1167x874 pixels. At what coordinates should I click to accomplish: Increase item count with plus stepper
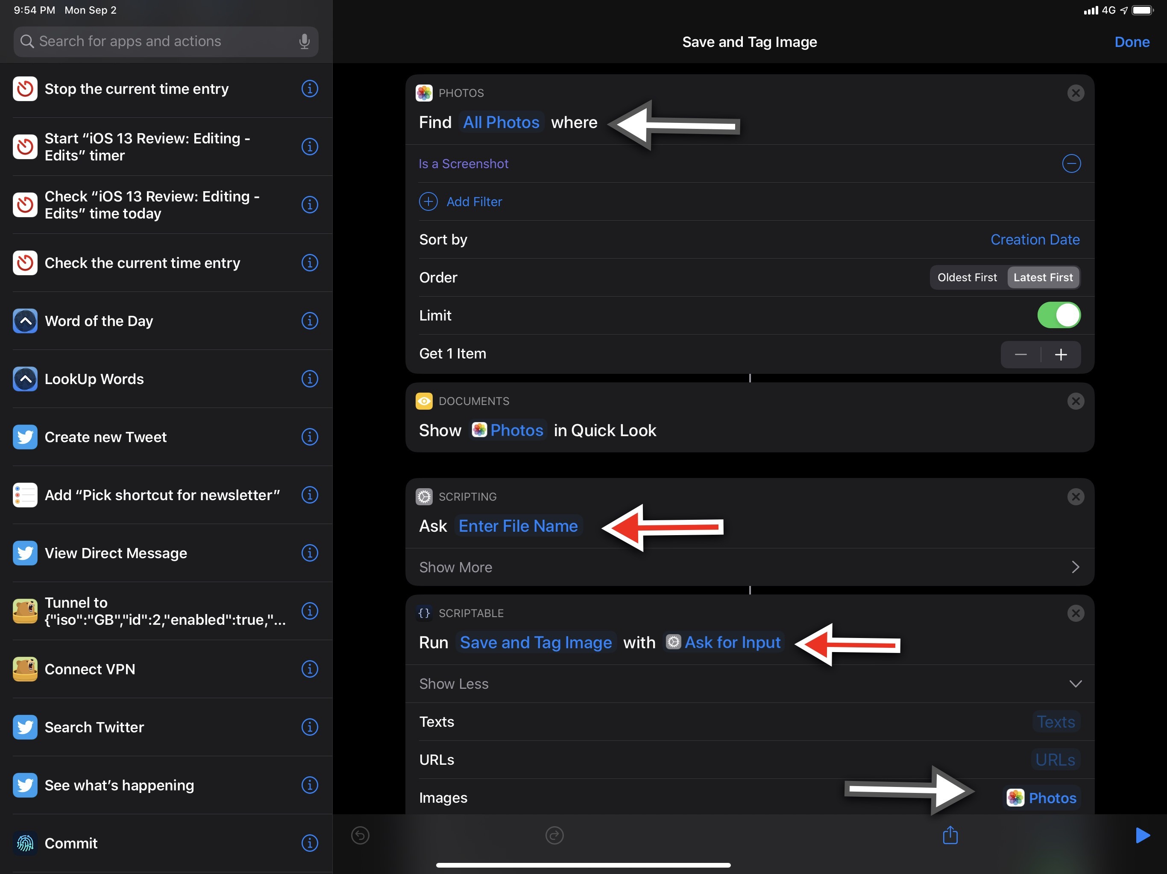pyautogui.click(x=1061, y=354)
